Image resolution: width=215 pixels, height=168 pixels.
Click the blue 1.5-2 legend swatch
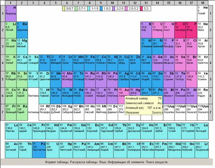101,9
